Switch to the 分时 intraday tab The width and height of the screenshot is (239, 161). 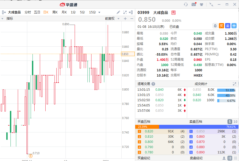28,12
